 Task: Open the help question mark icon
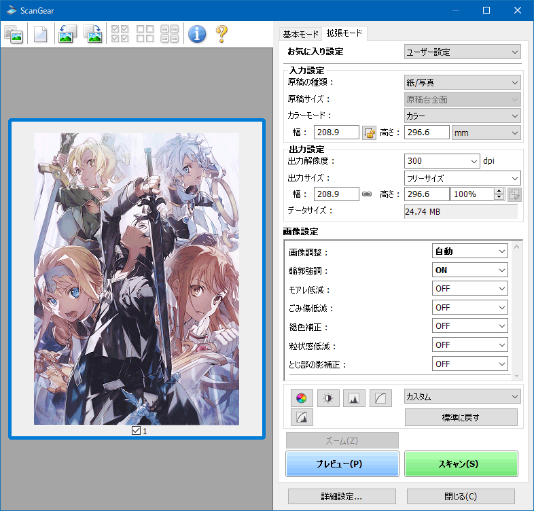click(x=221, y=34)
